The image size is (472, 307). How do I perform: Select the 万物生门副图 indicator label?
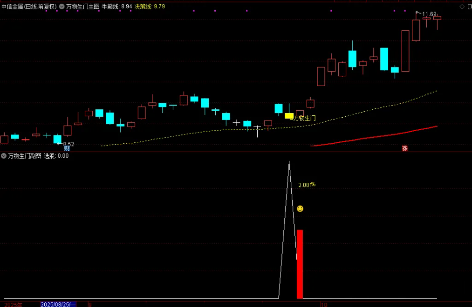pyautogui.click(x=25, y=156)
